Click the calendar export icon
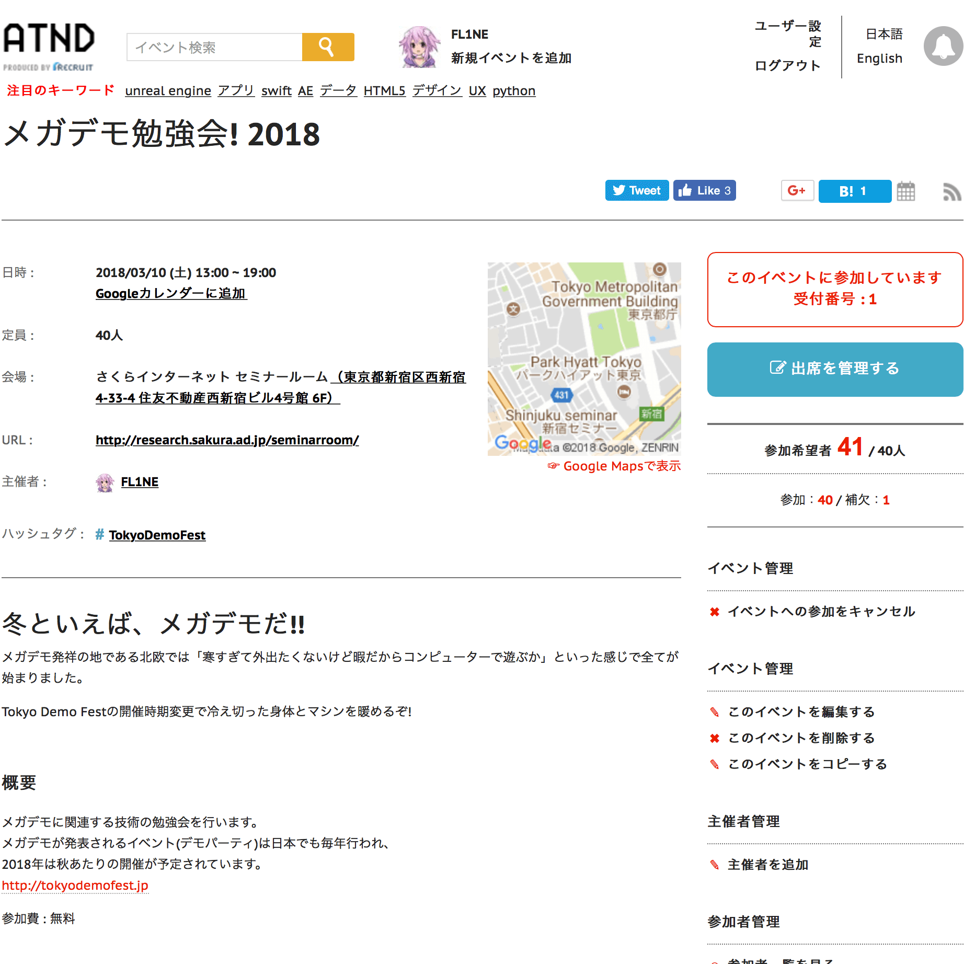The height and width of the screenshot is (964, 964). click(x=905, y=191)
